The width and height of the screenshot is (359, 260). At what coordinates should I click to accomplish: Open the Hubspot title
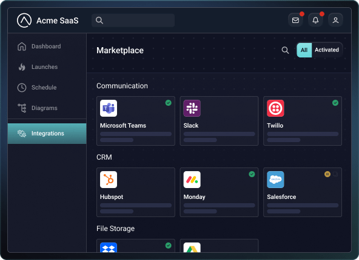click(112, 197)
